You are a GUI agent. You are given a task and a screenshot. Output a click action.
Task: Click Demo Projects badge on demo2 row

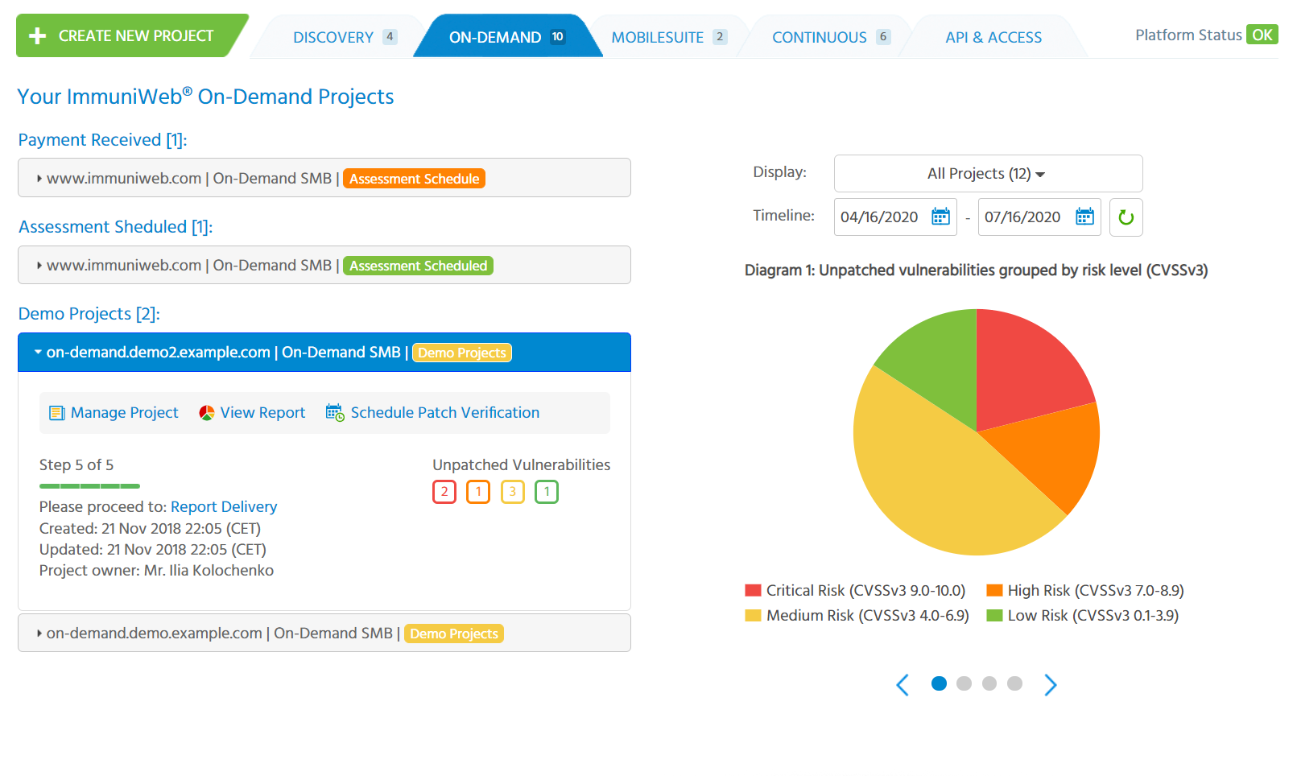(462, 353)
